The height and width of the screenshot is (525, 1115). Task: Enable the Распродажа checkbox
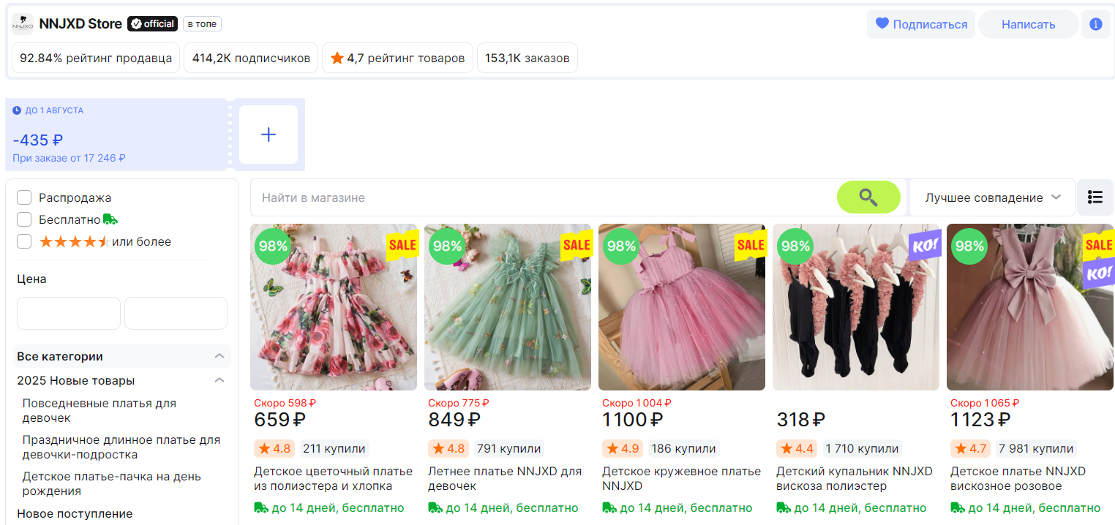click(x=24, y=197)
